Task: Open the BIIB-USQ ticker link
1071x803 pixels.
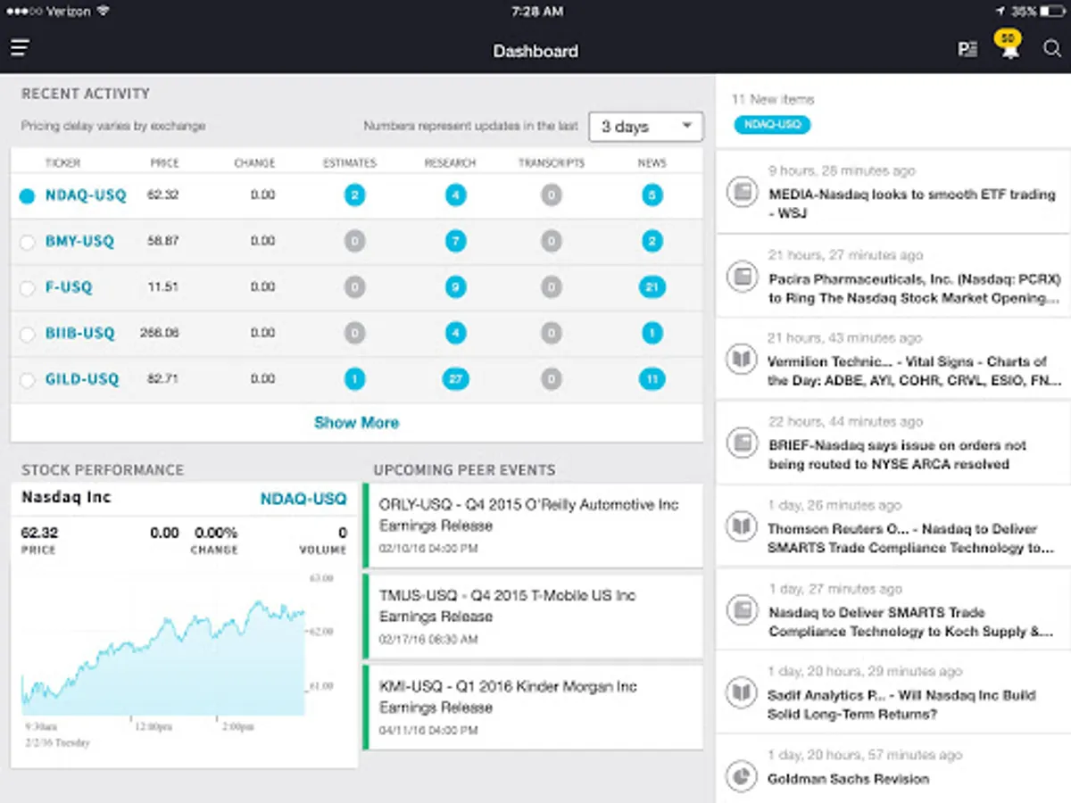Action: point(80,333)
